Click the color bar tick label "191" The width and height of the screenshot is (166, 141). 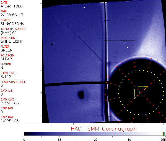[130, 140]
